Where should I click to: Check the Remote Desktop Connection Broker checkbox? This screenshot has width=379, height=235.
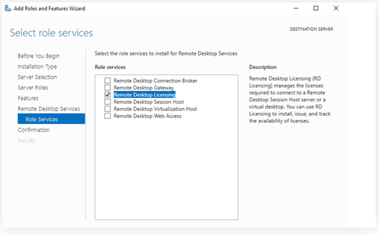tap(107, 80)
